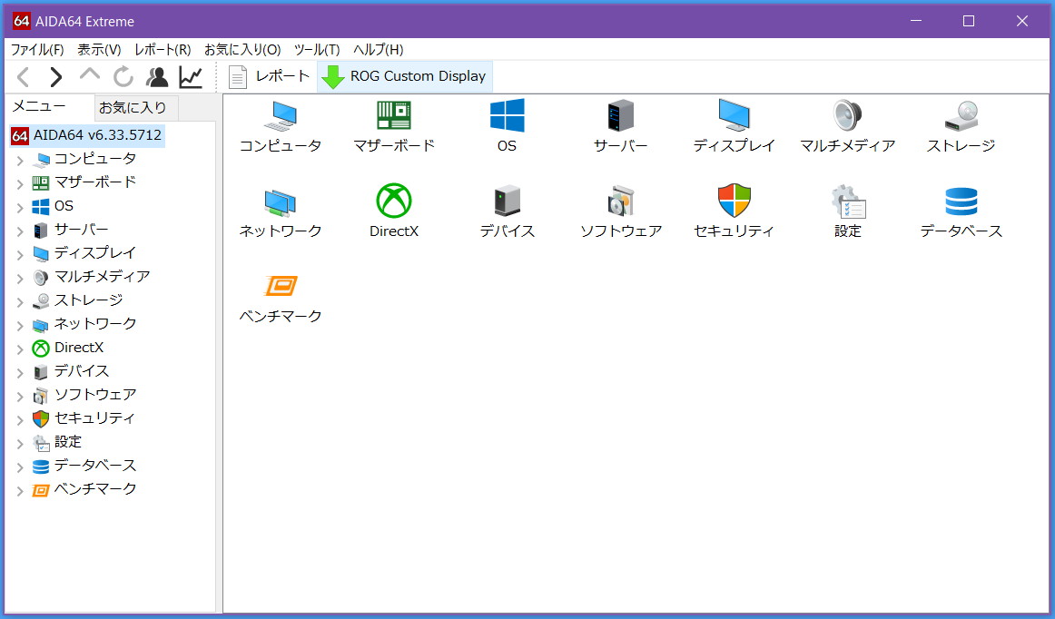The image size is (1055, 619).
Task: Expand the ストレージ tree node
Action: [x=20, y=301]
